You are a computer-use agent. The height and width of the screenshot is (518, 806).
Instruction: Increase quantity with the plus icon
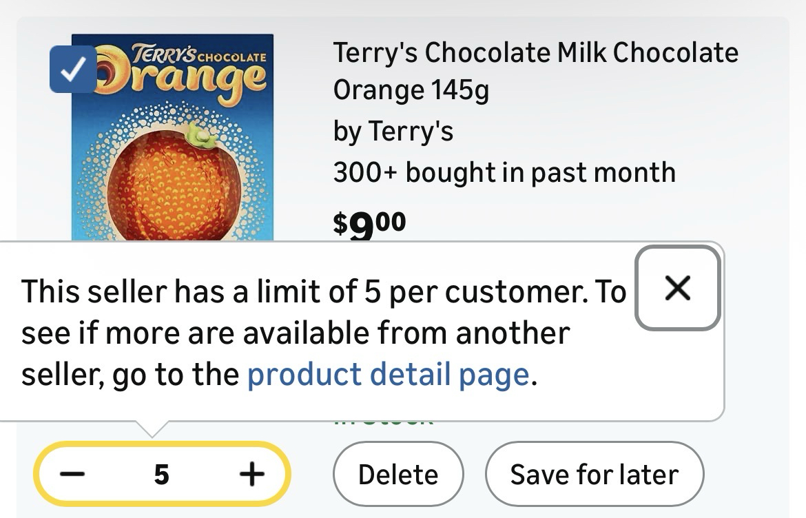pos(251,474)
